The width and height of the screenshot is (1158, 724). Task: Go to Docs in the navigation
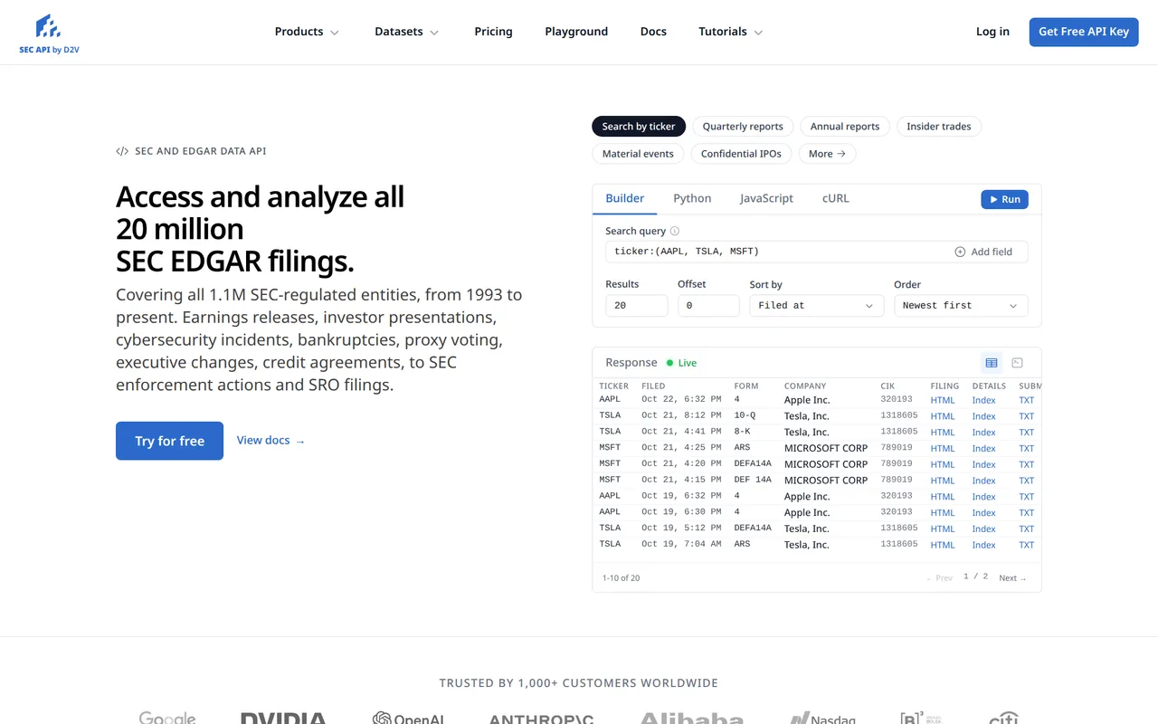coord(653,32)
